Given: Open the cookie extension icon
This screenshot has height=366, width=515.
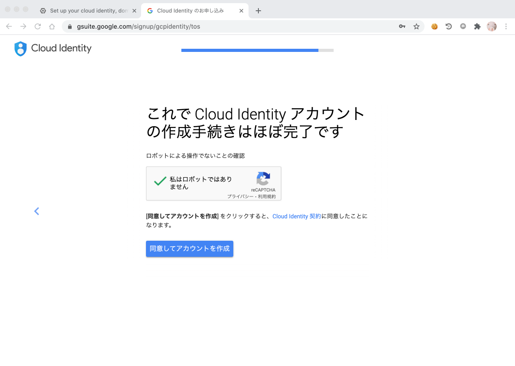Looking at the screenshot, I should [x=434, y=26].
